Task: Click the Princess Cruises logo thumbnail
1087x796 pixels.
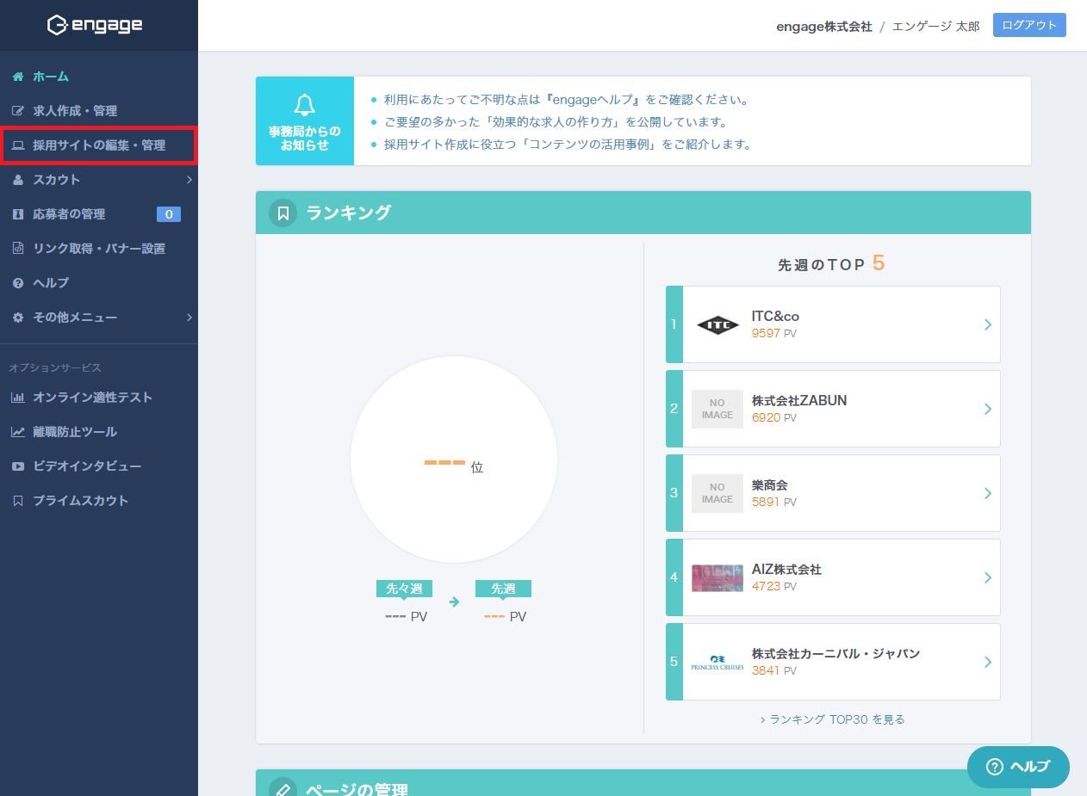Action: [717, 662]
